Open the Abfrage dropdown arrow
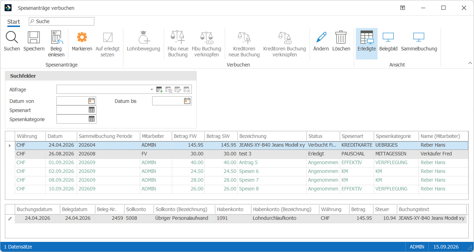Viewport: 474px width, 252px height. click(x=152, y=90)
